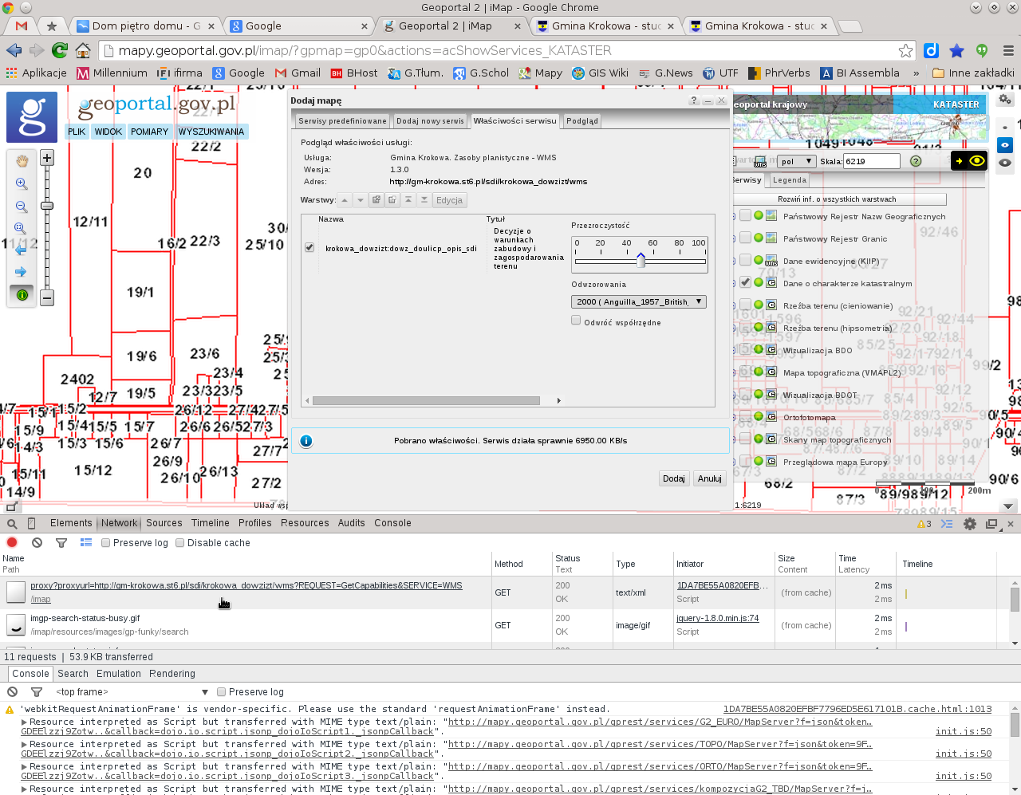1021x795 pixels.
Task: Show more bookmarks with the chevron
Action: click(x=916, y=73)
